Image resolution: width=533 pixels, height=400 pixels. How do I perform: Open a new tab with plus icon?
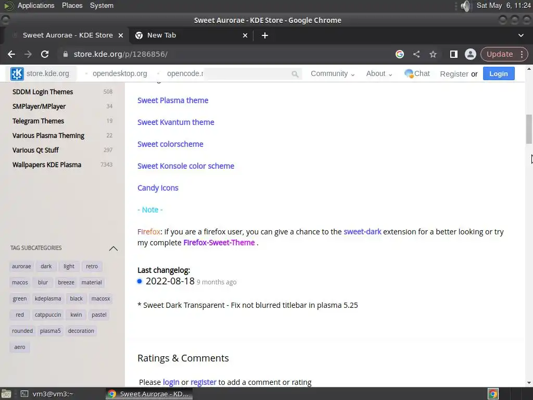(265, 35)
